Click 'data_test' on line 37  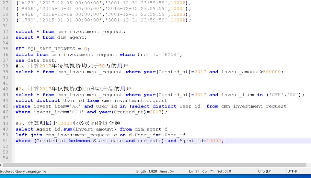(41, 60)
